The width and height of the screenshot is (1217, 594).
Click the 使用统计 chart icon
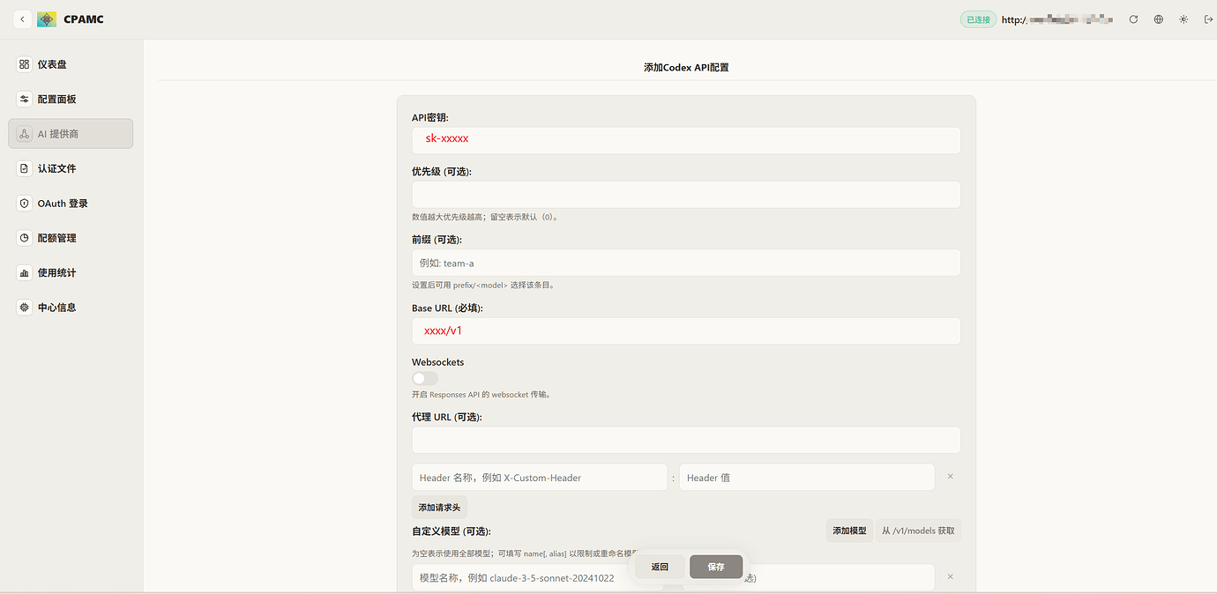tap(25, 272)
